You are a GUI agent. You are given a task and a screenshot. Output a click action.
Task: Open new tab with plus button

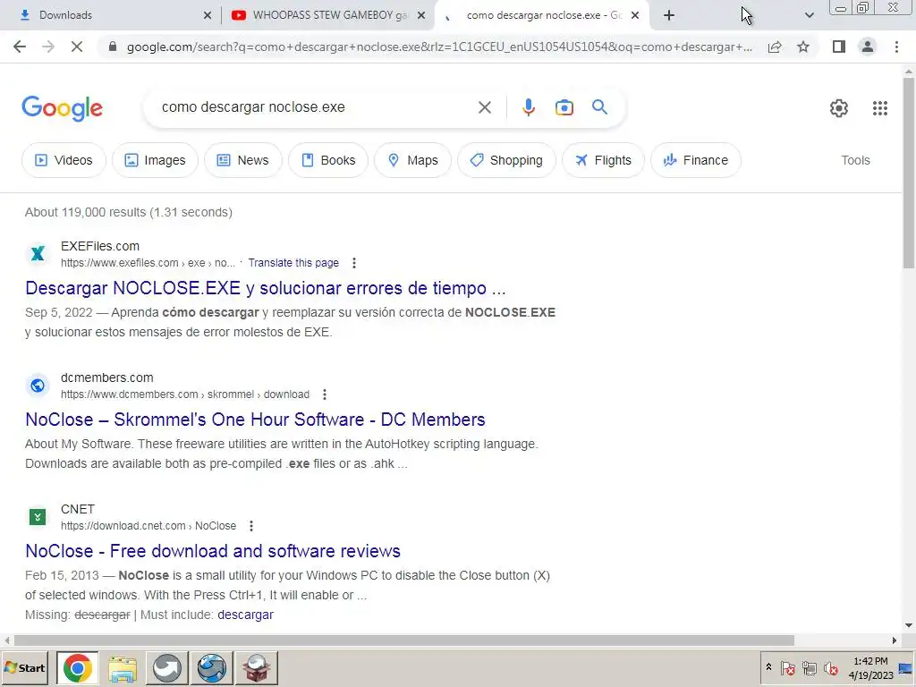[669, 15]
